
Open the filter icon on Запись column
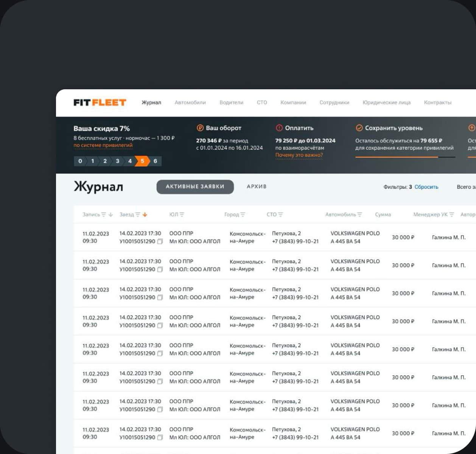tap(104, 215)
